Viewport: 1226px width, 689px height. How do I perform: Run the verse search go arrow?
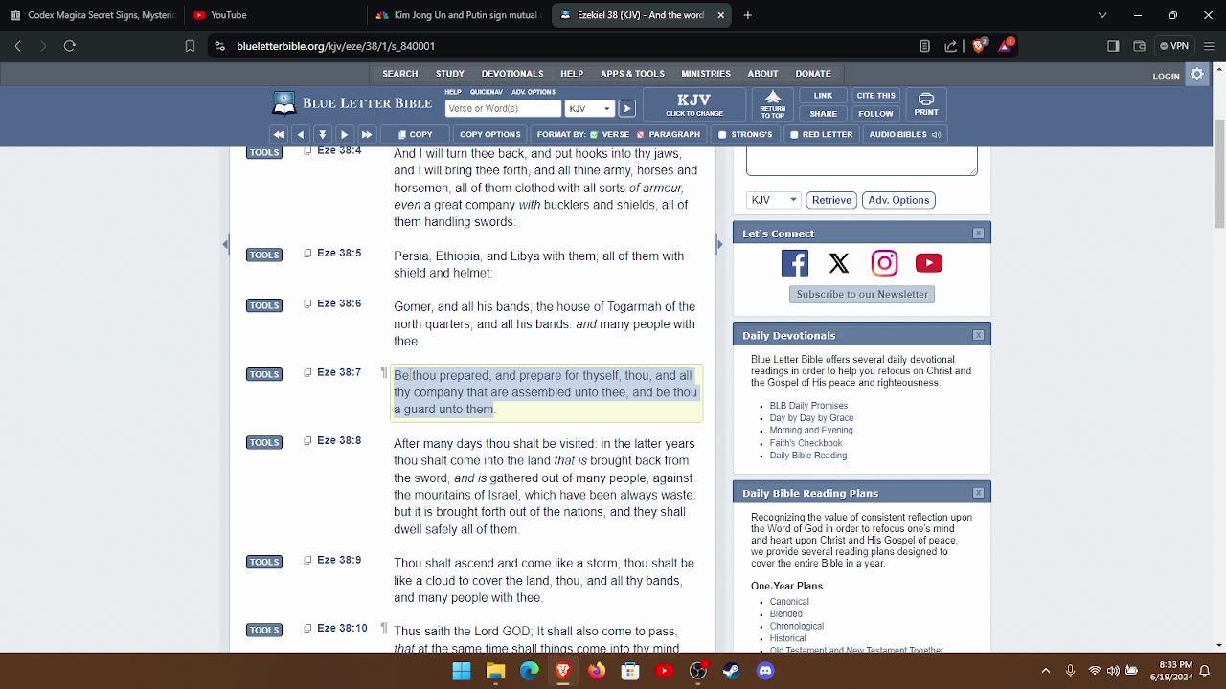626,109
